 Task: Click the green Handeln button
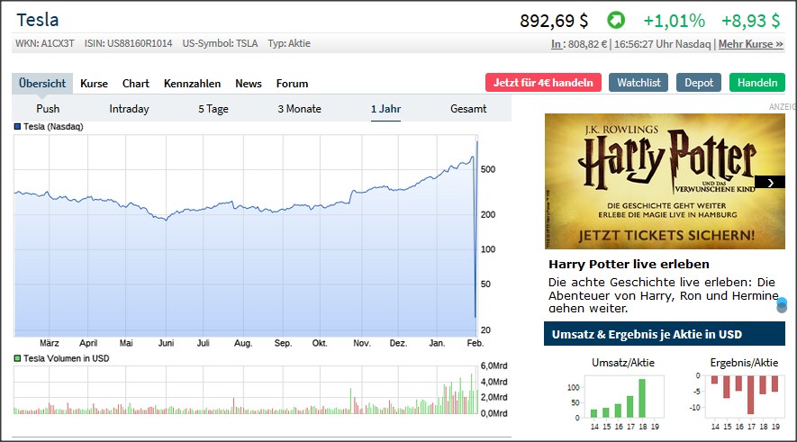click(757, 82)
